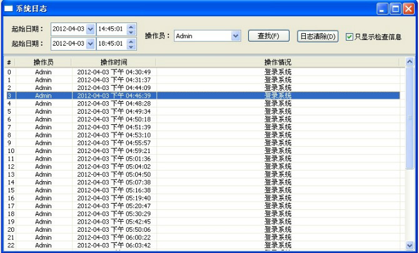Click inside the 14:45:01 time field

(x=110, y=29)
